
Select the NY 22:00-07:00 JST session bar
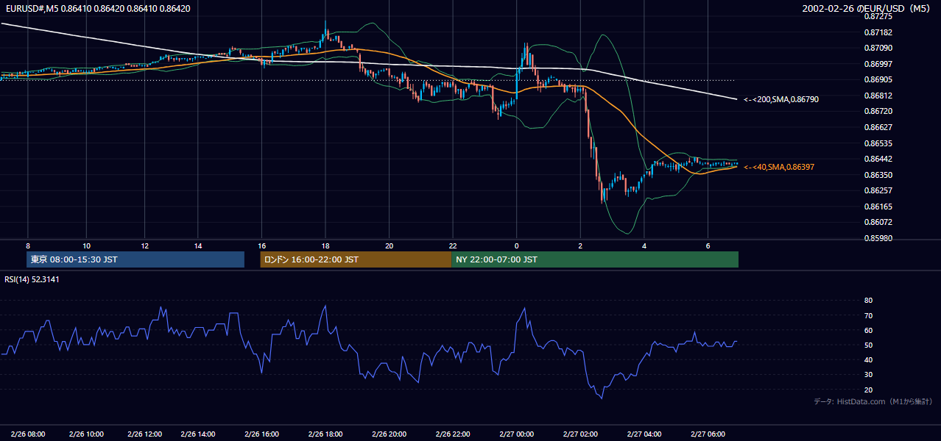[x=595, y=259]
